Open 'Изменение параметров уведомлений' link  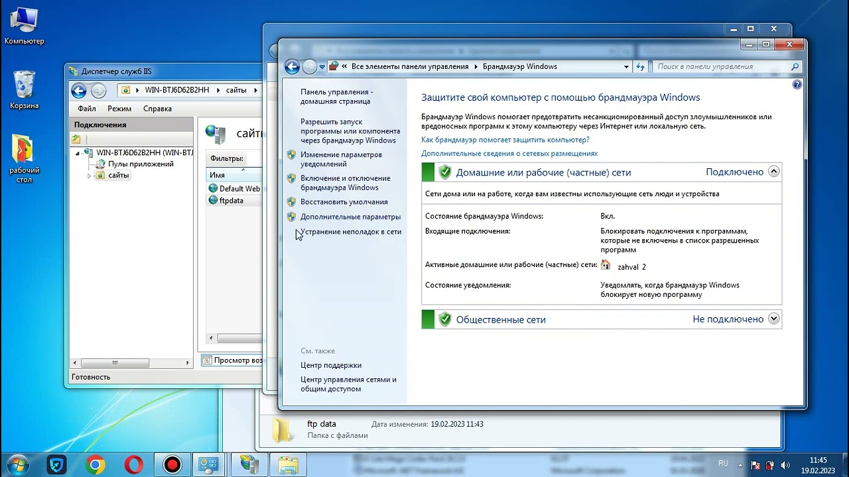pyautogui.click(x=341, y=159)
